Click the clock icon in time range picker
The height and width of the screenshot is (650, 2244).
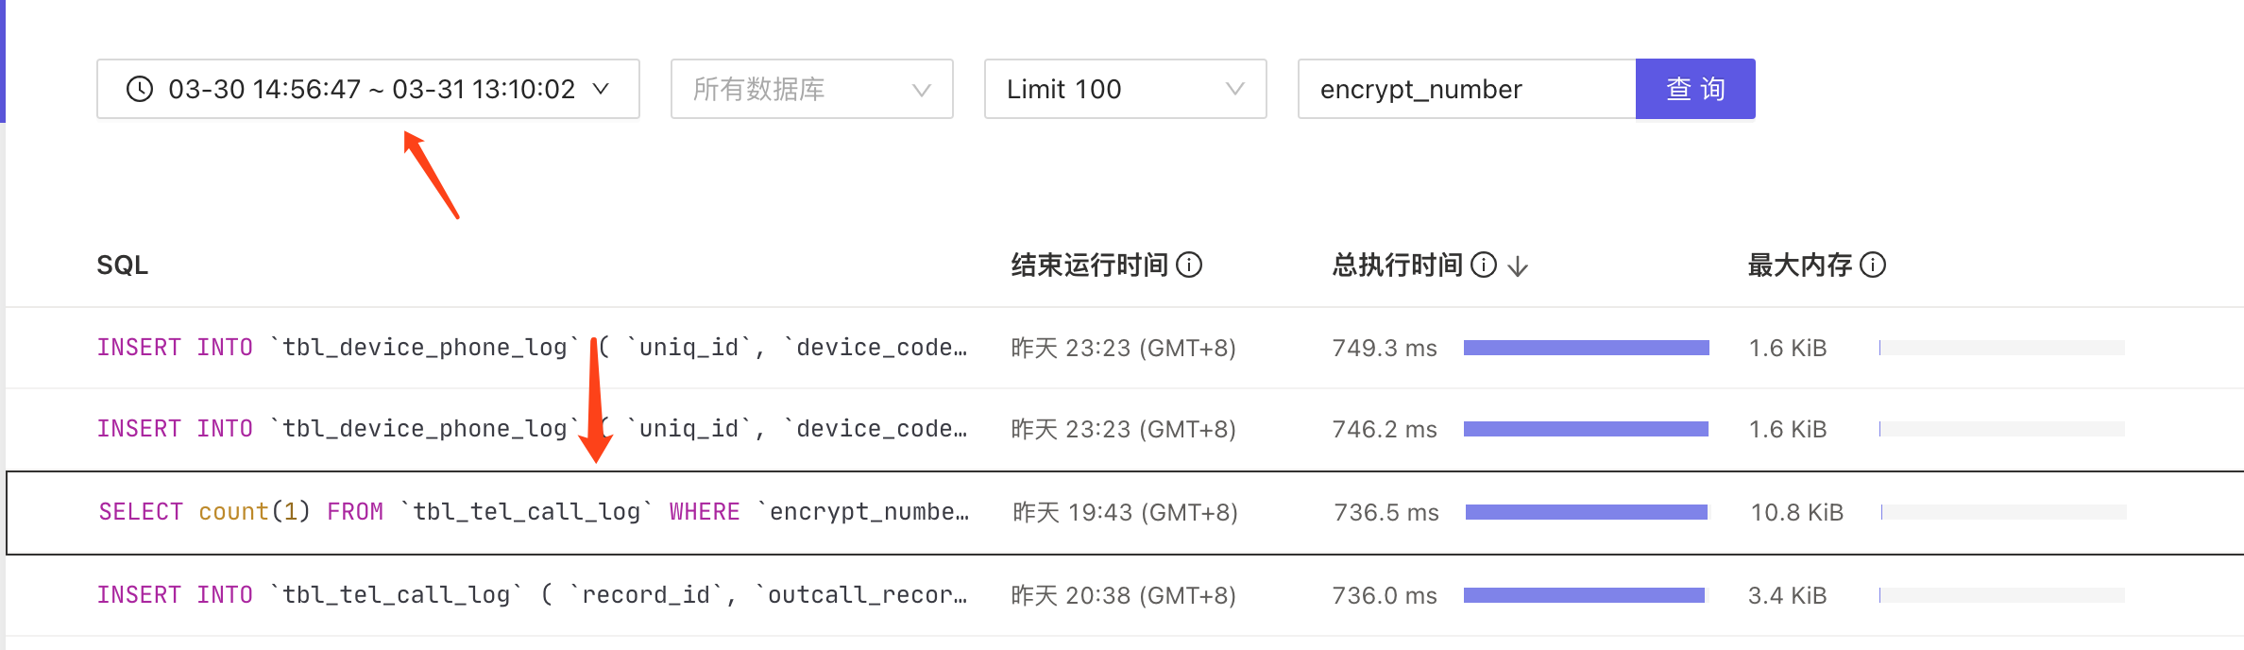(140, 89)
